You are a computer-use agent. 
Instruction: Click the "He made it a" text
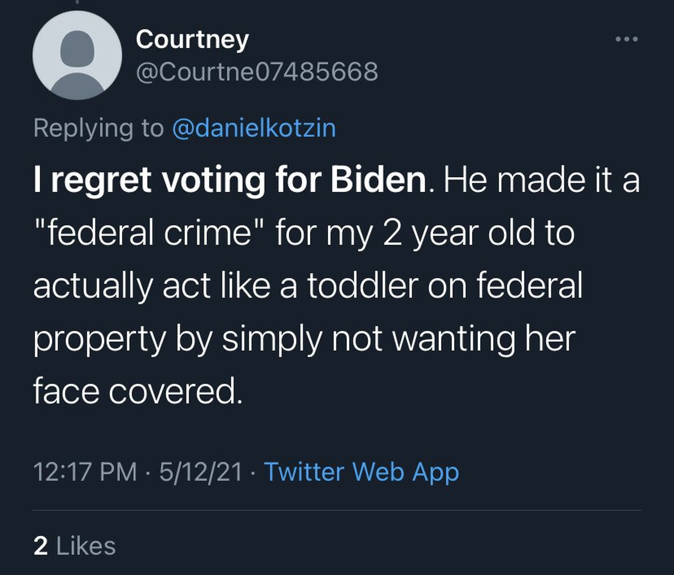[x=541, y=179]
